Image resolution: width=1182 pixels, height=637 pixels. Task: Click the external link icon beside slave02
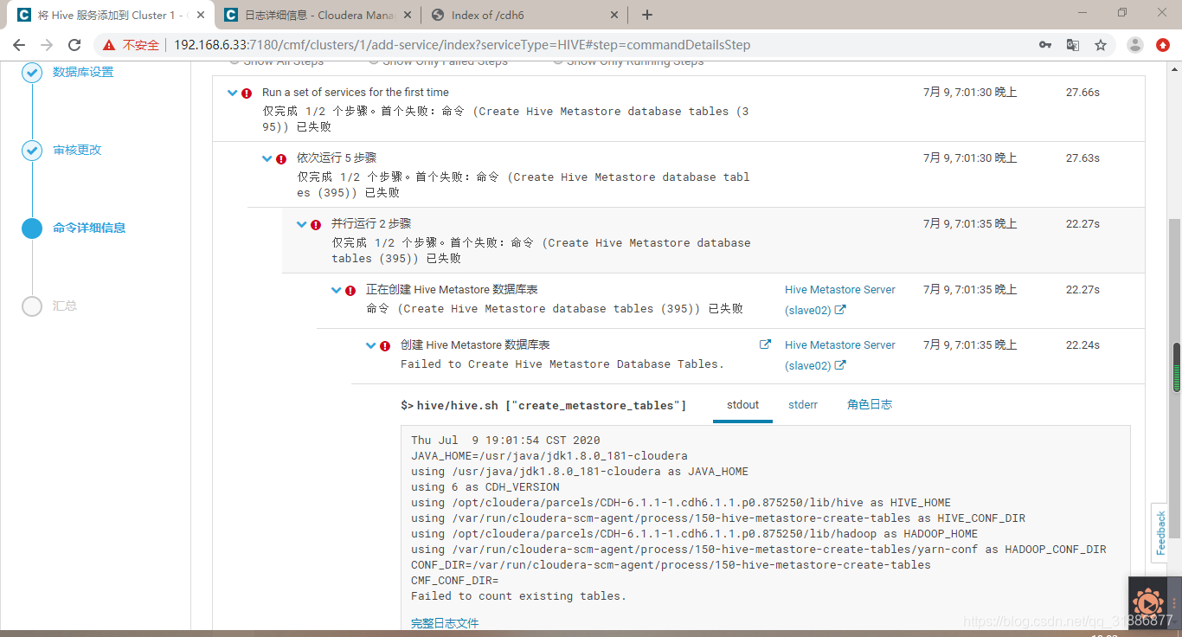[842, 310]
